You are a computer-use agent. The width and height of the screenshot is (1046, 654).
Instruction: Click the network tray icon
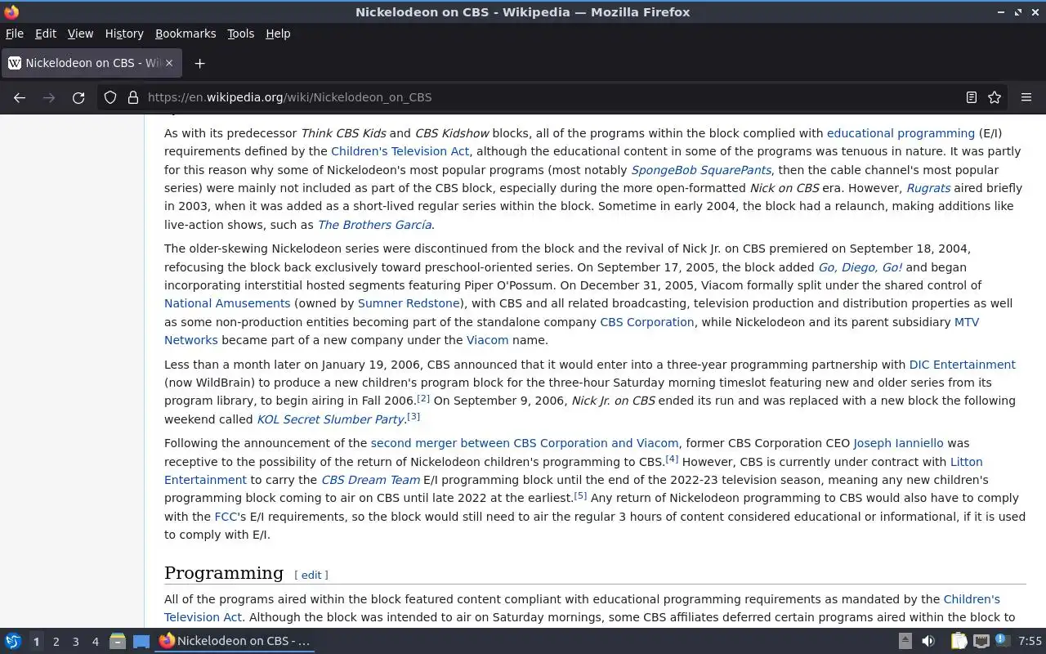981,642
